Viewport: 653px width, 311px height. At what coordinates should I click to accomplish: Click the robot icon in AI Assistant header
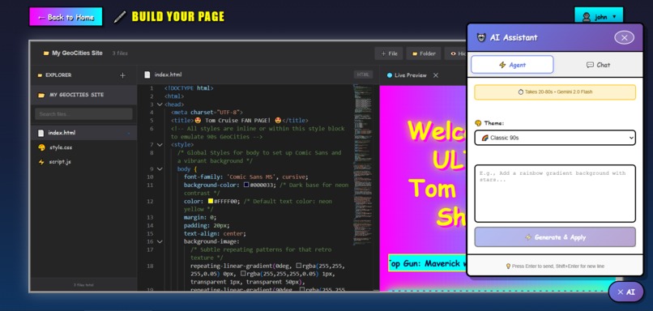click(481, 37)
